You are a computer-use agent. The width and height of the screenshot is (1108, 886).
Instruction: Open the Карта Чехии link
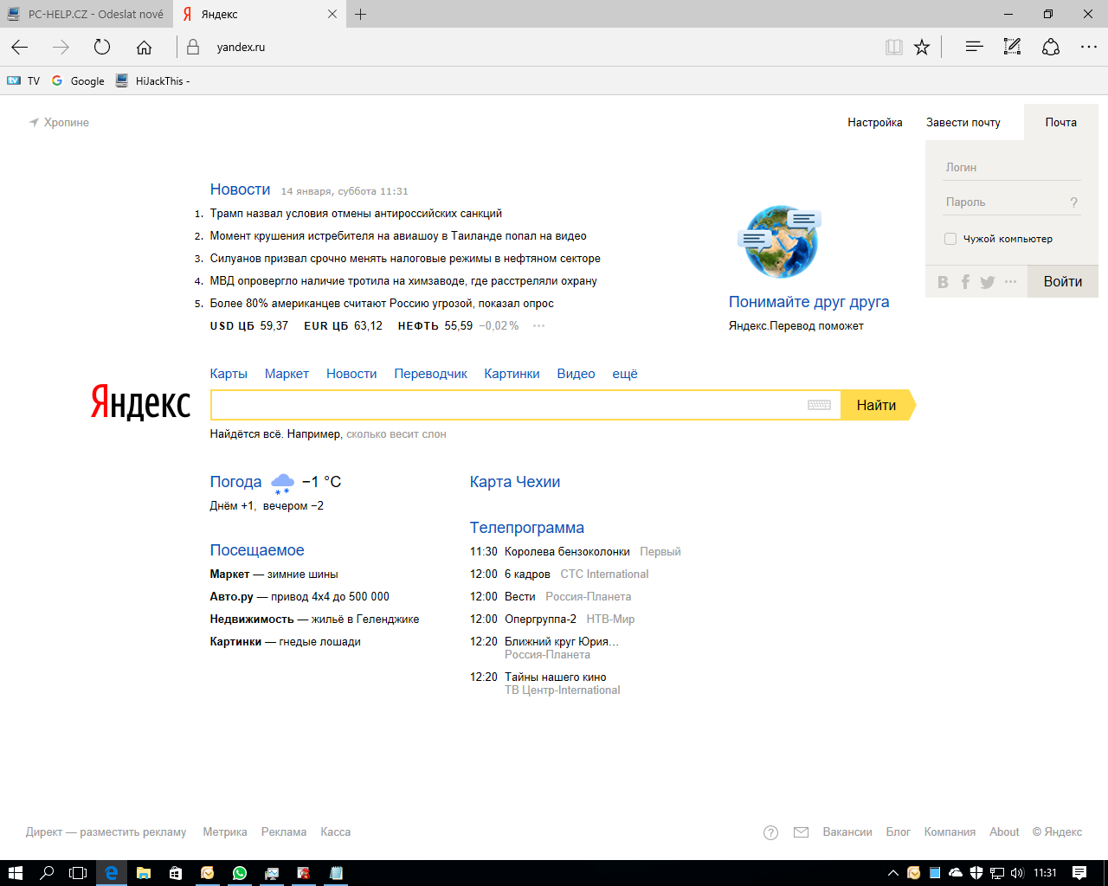tap(515, 482)
